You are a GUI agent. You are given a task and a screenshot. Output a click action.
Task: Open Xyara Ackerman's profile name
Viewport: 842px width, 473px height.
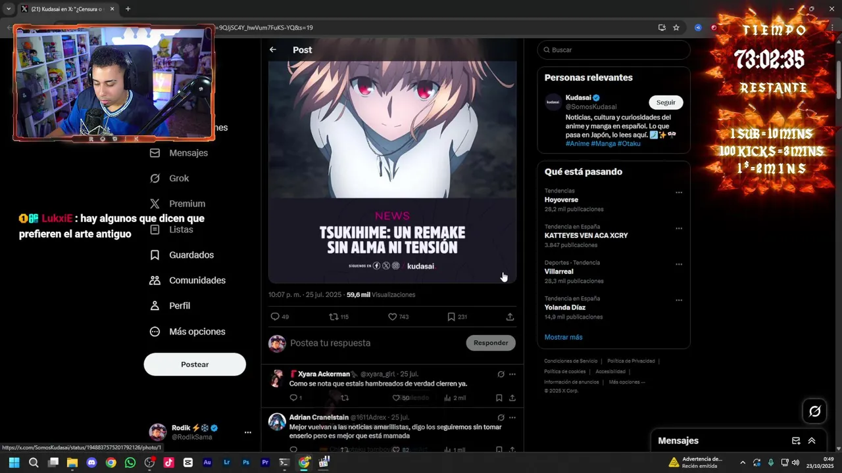pos(323,374)
